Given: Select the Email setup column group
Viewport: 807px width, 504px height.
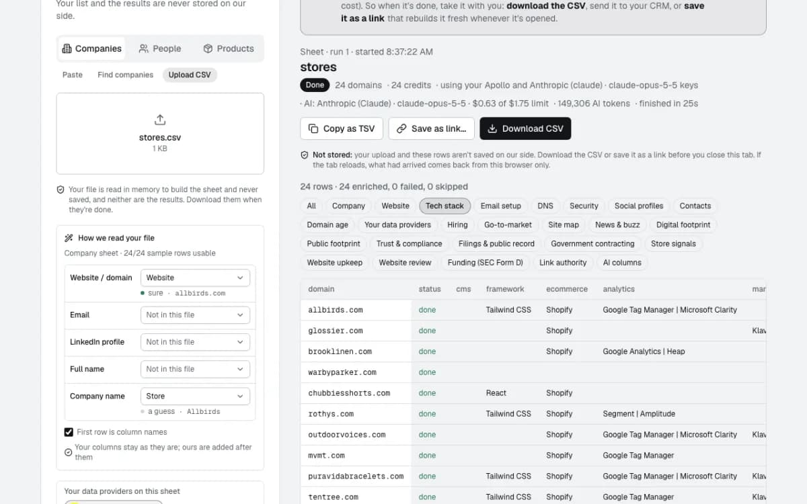Looking at the screenshot, I should click(501, 206).
